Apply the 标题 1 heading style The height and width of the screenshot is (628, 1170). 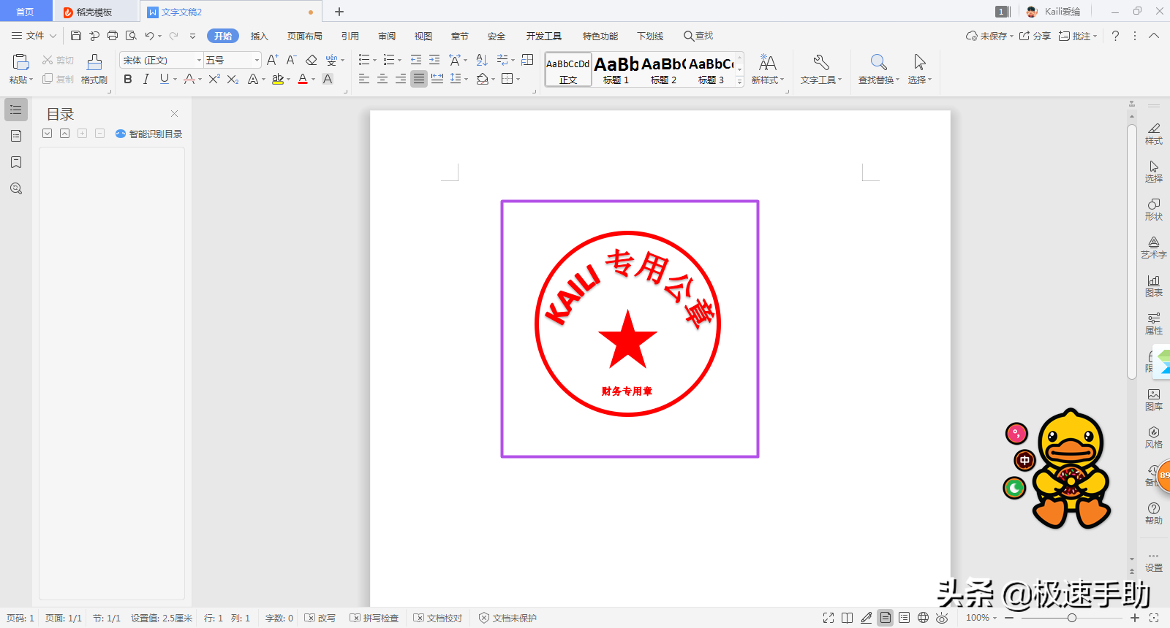point(616,70)
